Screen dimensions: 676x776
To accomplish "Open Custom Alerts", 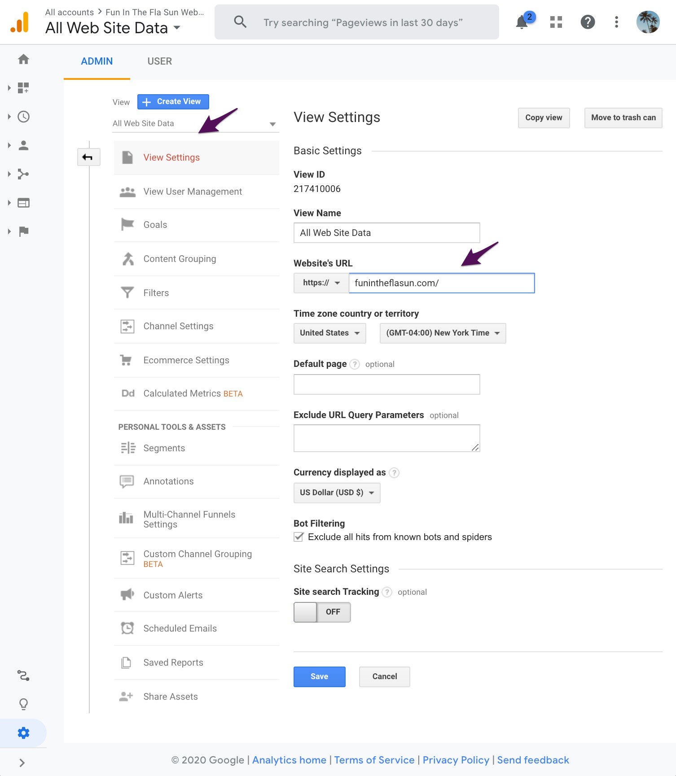I will click(197, 595).
